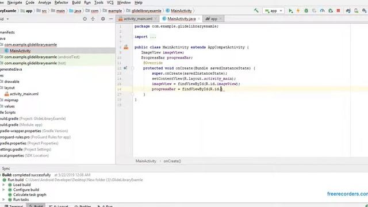
Task: Select settings.gradle (Project Settings) file
Action: (25, 149)
